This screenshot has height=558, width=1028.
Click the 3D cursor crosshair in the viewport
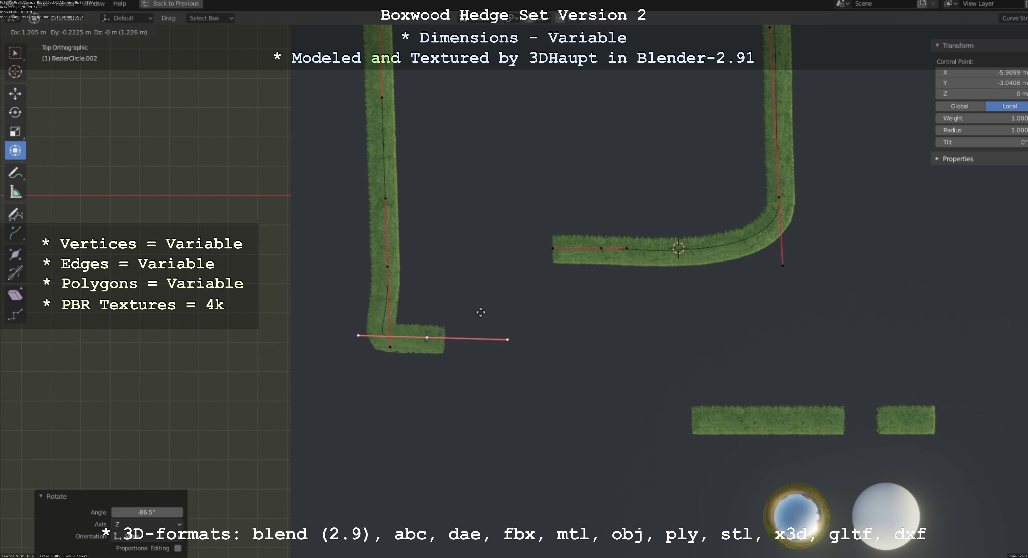pos(678,248)
